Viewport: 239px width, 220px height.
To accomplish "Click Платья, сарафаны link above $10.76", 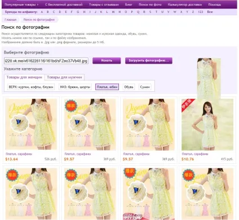I will tap(195, 154).
